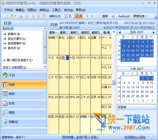The height and width of the screenshot is (140, 158).
Task: Switch to month view button
Action: click(x=78, y=16)
